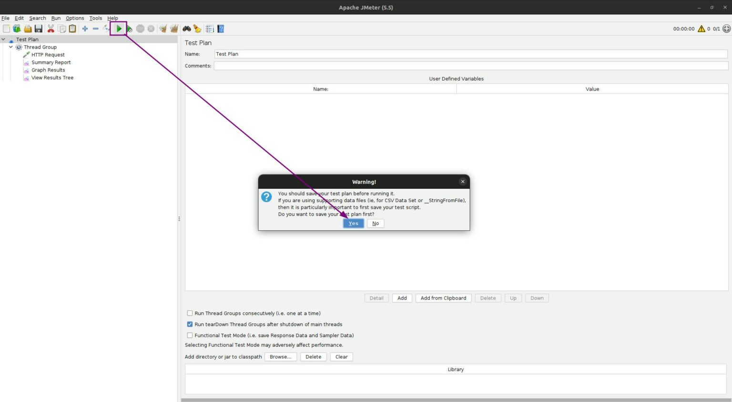Start the test plan with the green Run arrow
The width and height of the screenshot is (732, 402).
pyautogui.click(x=119, y=29)
